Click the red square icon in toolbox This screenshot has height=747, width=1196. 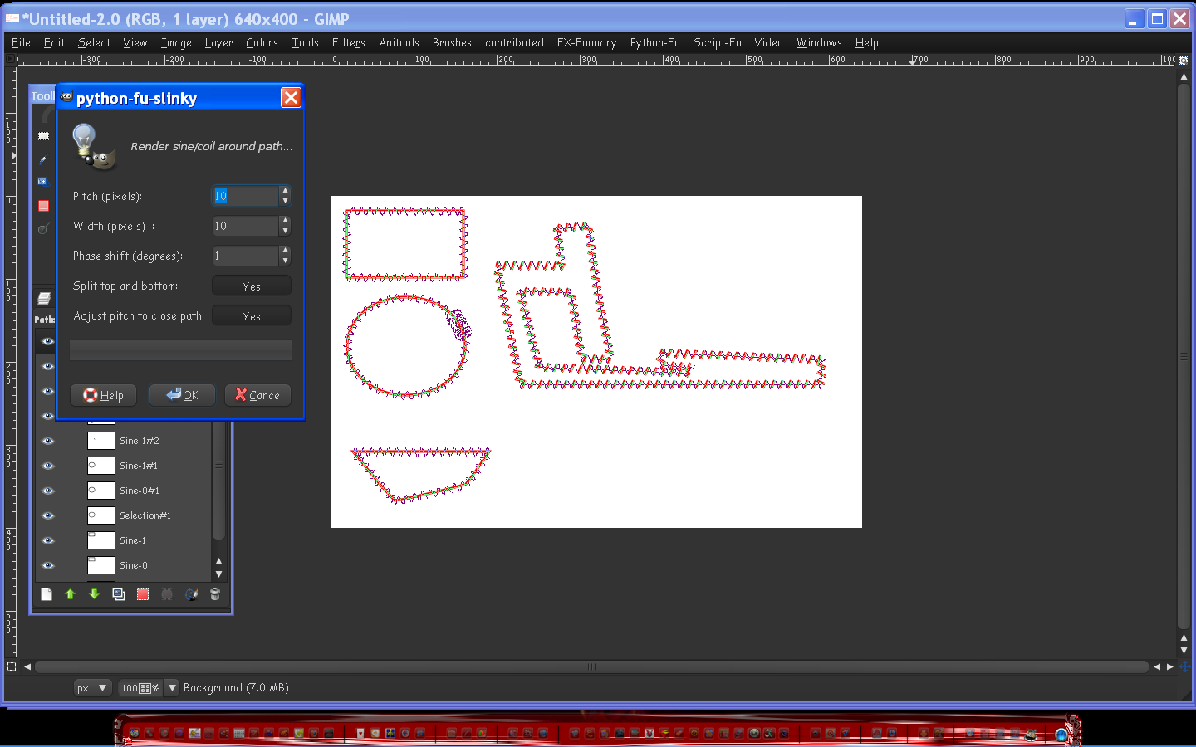pos(44,206)
